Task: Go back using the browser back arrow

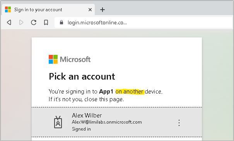Action: [9, 22]
